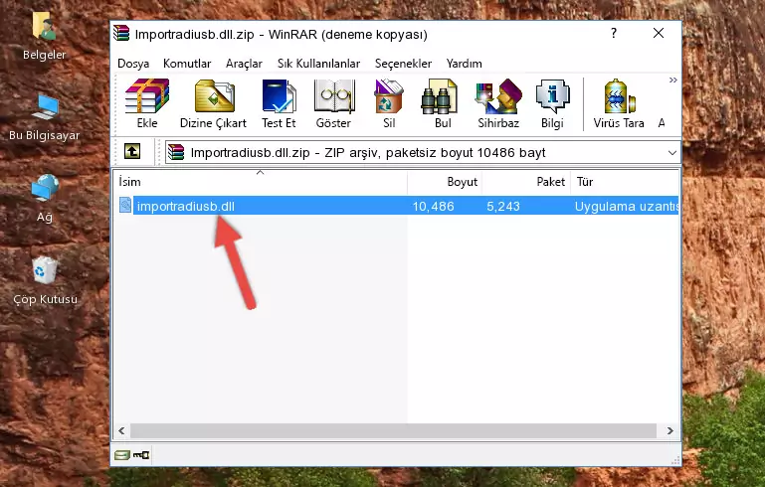This screenshot has width=765, height=487.
Task: Select the importradiusb.dll file row
Action: tap(397, 206)
